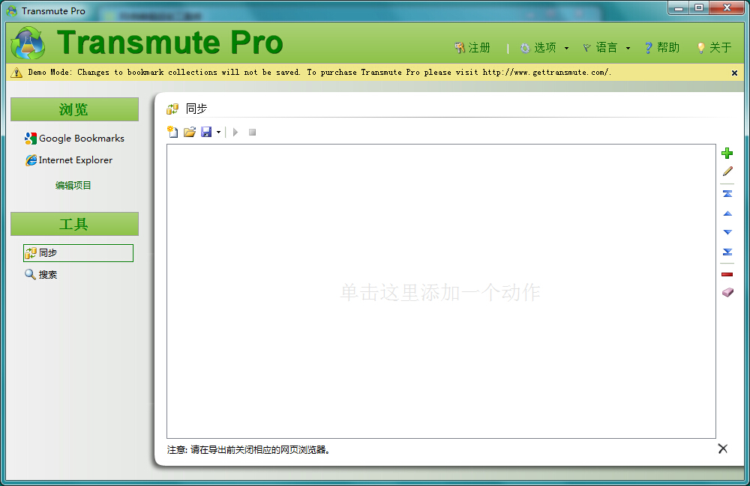
Task: Move the action down one position
Action: pyautogui.click(x=727, y=232)
